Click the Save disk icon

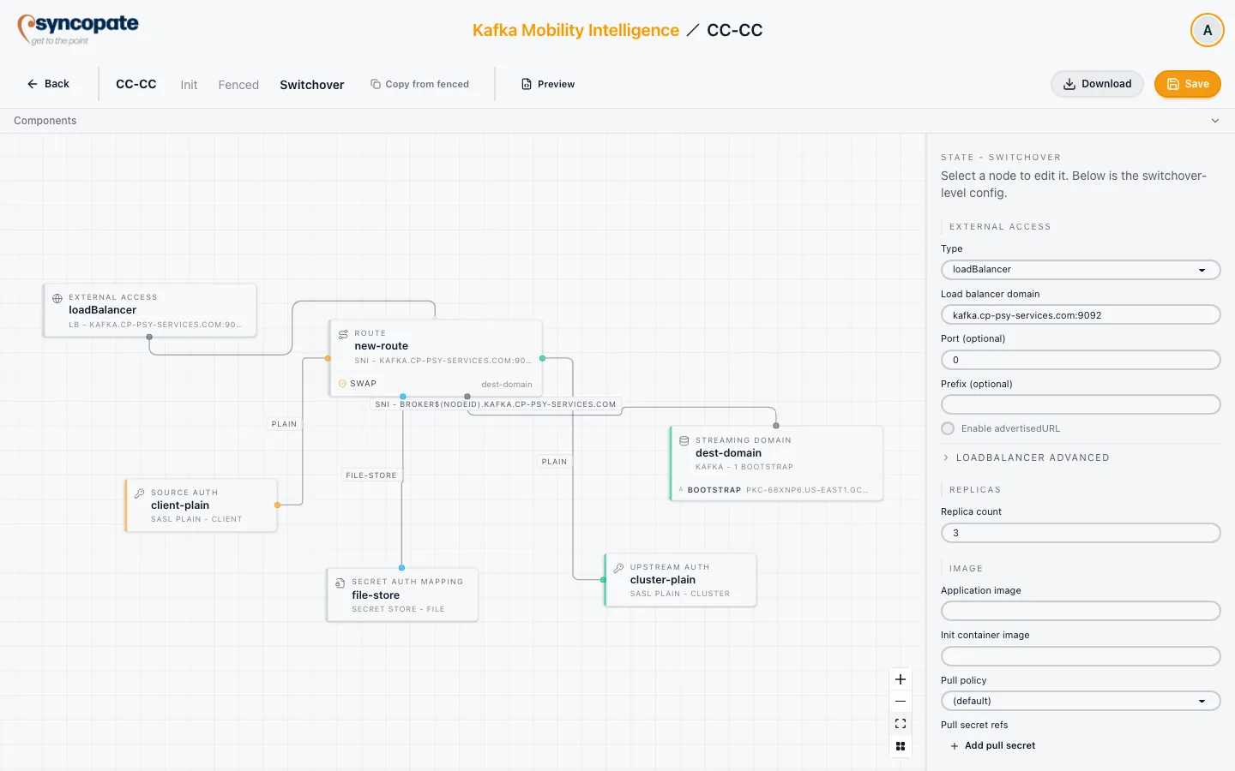[1173, 84]
